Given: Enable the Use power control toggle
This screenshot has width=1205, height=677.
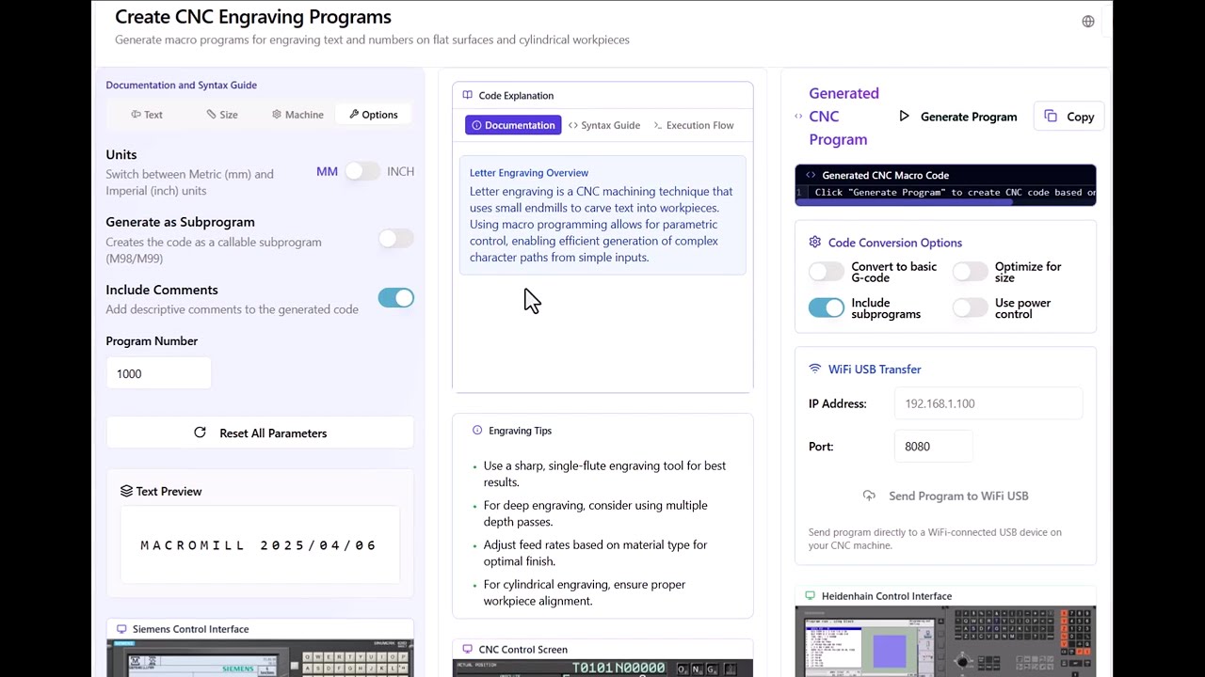Looking at the screenshot, I should pyautogui.click(x=970, y=308).
